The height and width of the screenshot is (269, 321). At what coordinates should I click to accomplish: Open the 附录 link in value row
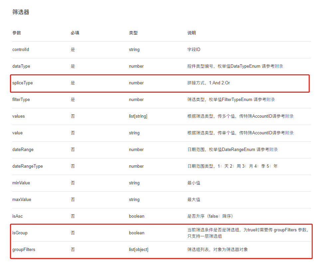point(290,133)
